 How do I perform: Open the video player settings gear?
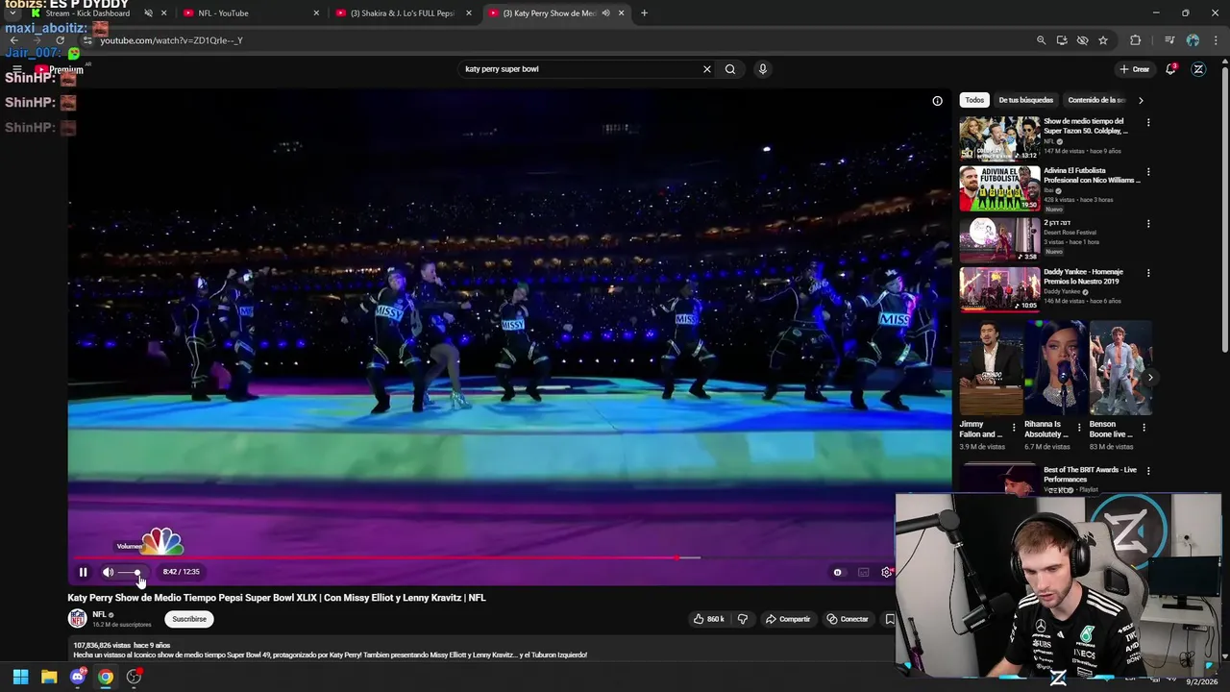887,572
